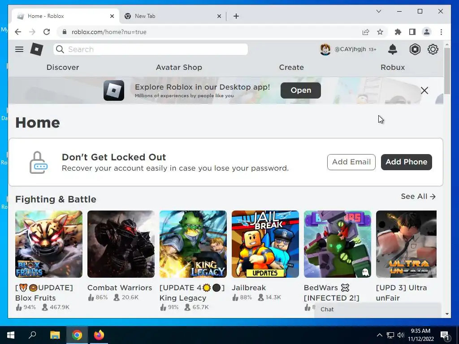Bookmark this page with the star icon
The image size is (459, 344).
point(380,32)
